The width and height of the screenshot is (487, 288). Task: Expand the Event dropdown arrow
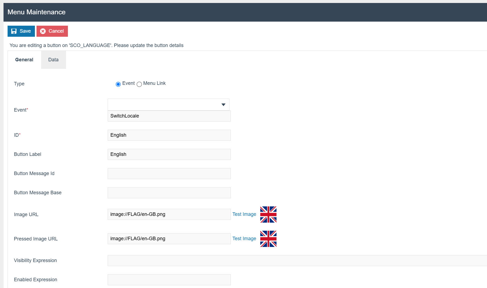click(223, 105)
